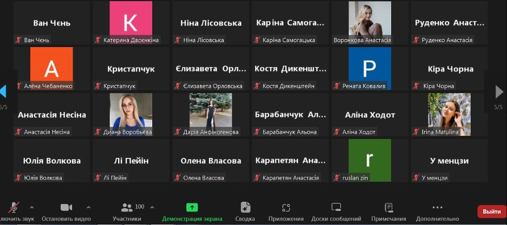Select Irina Matulina video tile
This screenshot has height=225, width=507.
pos(449,114)
